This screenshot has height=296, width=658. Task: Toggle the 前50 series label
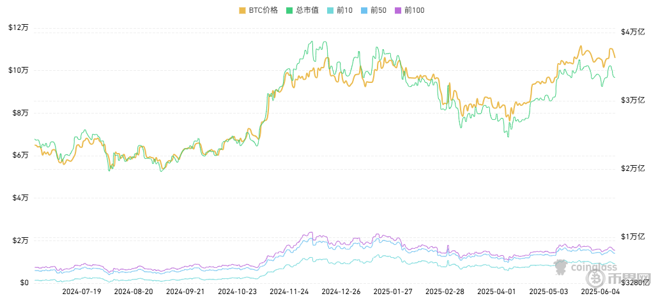(378, 10)
